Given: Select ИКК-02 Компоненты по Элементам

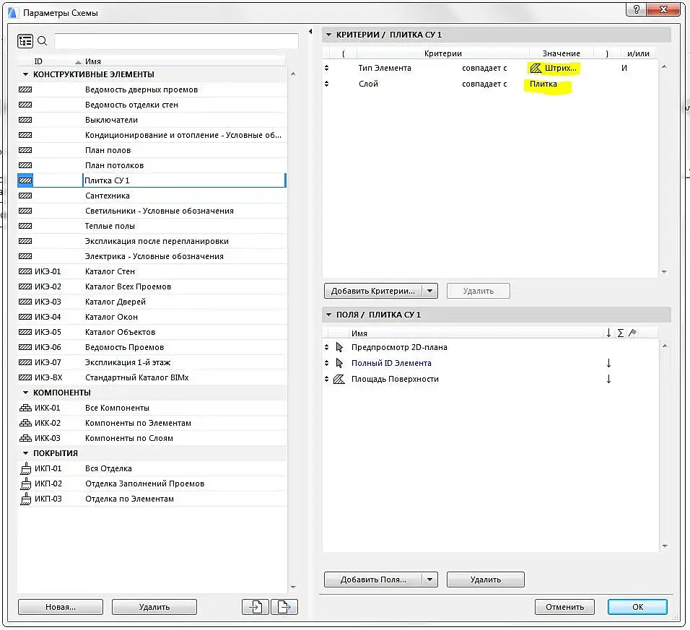Looking at the screenshot, I should pyautogui.click(x=152, y=423).
